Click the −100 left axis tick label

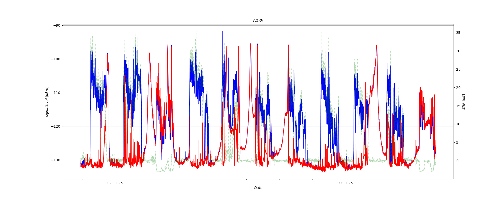click(x=56, y=59)
